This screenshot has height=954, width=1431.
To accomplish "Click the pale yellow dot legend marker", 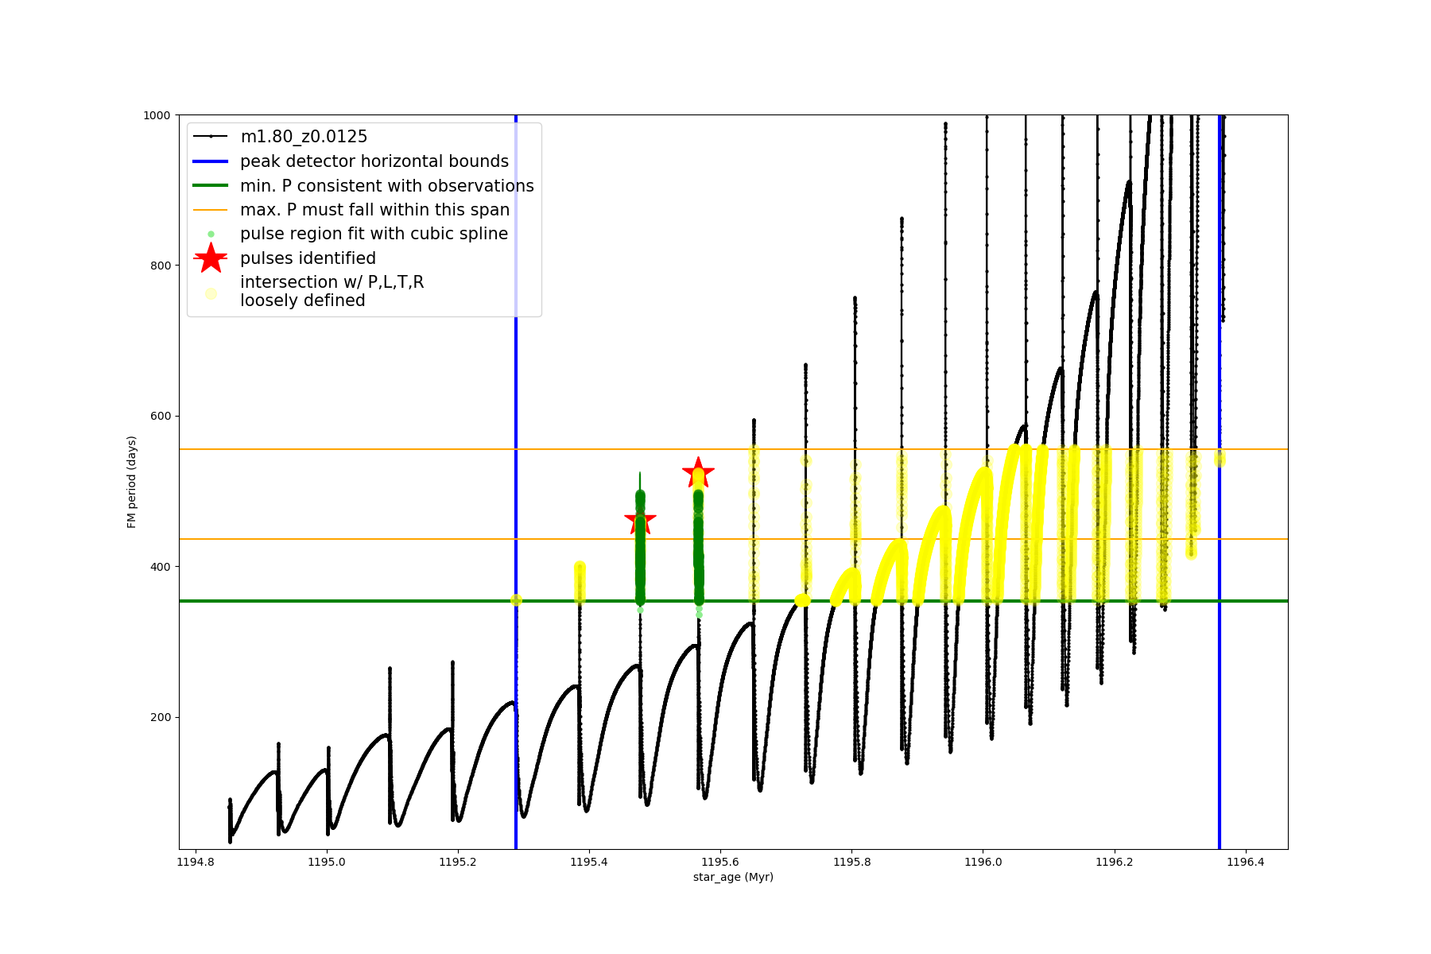I will coord(211,293).
